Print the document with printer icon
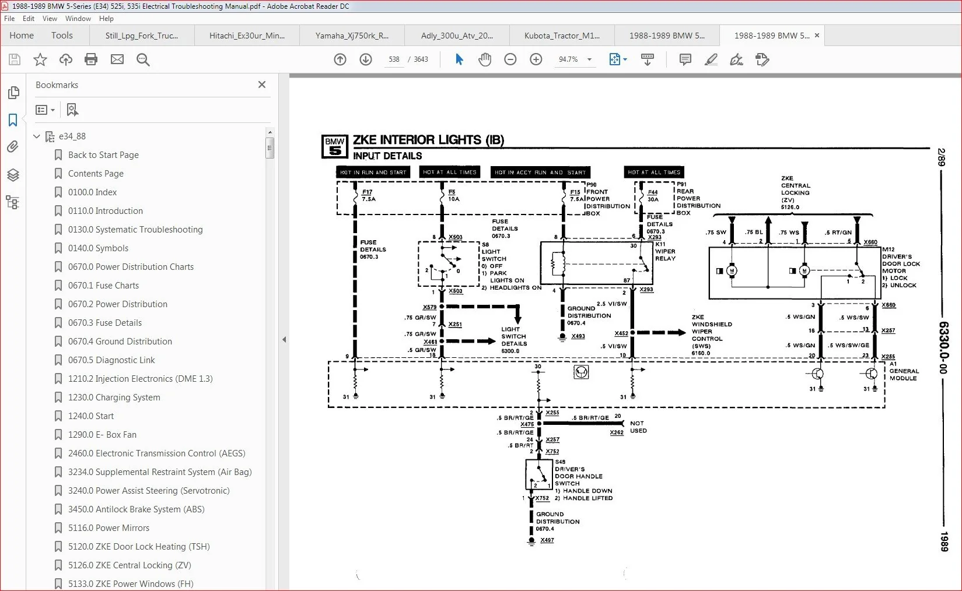 [x=91, y=59]
